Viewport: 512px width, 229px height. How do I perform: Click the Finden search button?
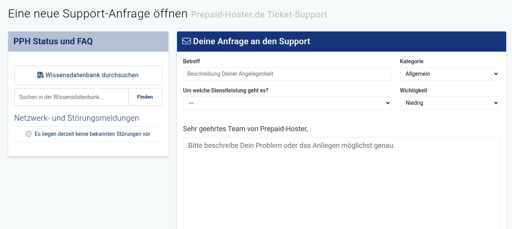pos(145,97)
